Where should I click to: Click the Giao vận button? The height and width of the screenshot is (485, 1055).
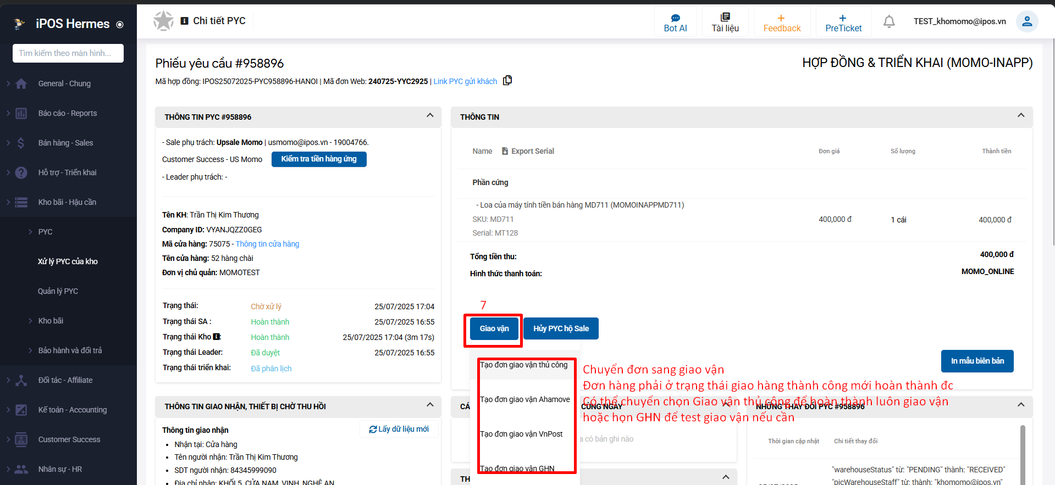point(494,328)
